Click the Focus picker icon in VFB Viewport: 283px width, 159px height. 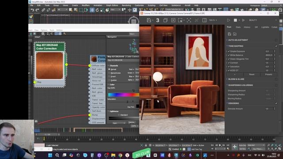[189, 20]
